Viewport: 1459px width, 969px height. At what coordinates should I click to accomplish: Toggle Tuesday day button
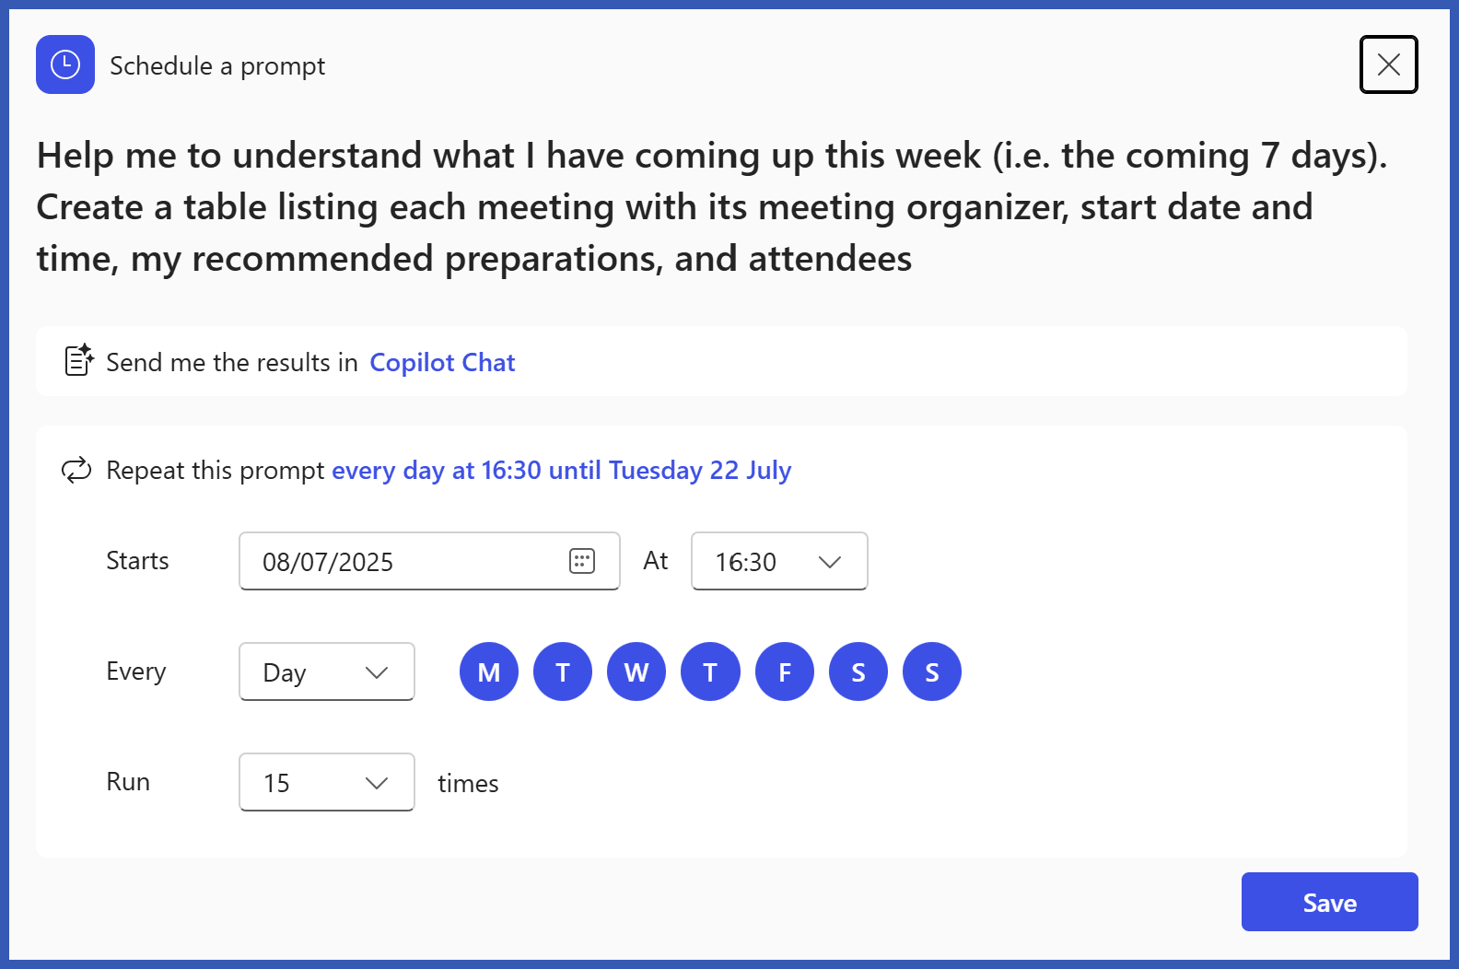563,671
